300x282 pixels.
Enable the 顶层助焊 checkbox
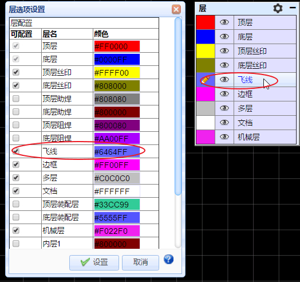click(x=16, y=99)
